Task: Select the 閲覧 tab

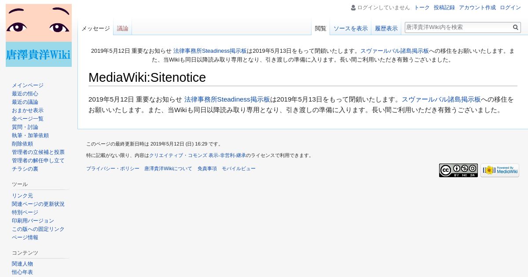Action: [x=321, y=29]
